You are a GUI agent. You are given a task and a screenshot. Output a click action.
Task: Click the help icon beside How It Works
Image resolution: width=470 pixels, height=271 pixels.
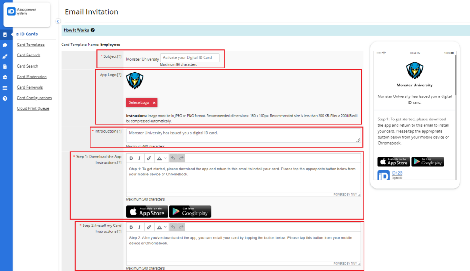coord(93,30)
